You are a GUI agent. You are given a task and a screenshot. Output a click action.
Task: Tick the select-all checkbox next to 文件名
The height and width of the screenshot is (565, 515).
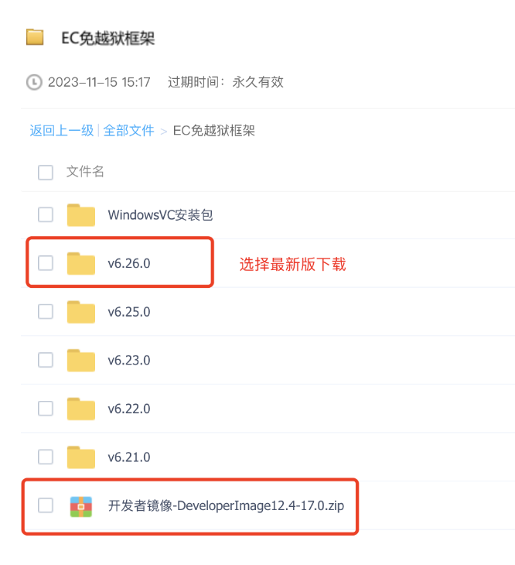(x=46, y=173)
